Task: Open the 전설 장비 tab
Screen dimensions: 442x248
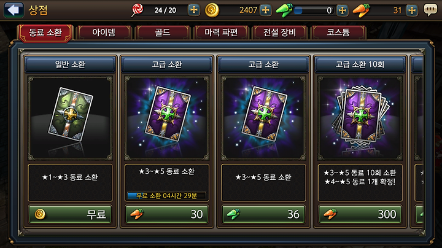Action: click(280, 33)
